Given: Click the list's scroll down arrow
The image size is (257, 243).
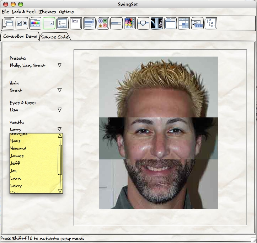Looking at the screenshot, I should (x=60, y=191).
